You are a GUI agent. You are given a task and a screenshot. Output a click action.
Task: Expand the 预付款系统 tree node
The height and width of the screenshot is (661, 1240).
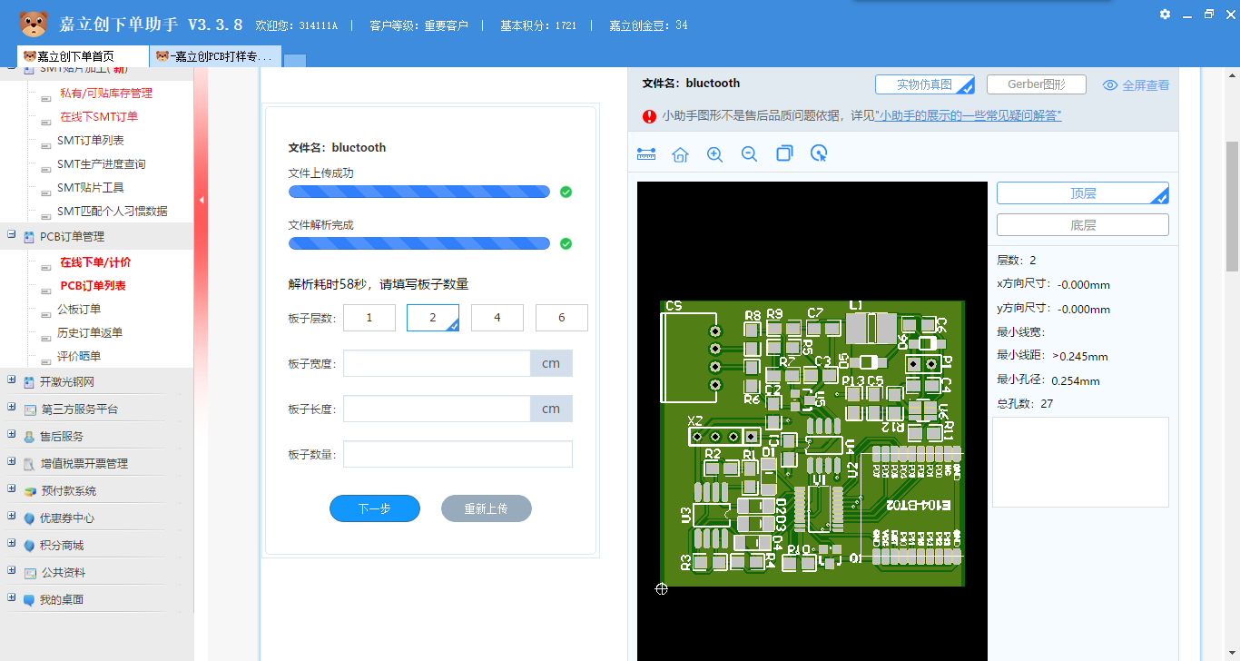pyautogui.click(x=12, y=489)
